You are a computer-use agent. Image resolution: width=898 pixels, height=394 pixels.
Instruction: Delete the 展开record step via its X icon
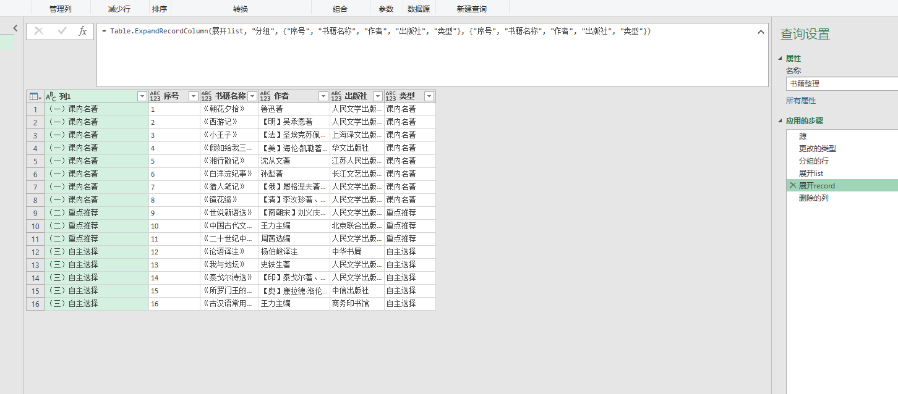click(793, 185)
